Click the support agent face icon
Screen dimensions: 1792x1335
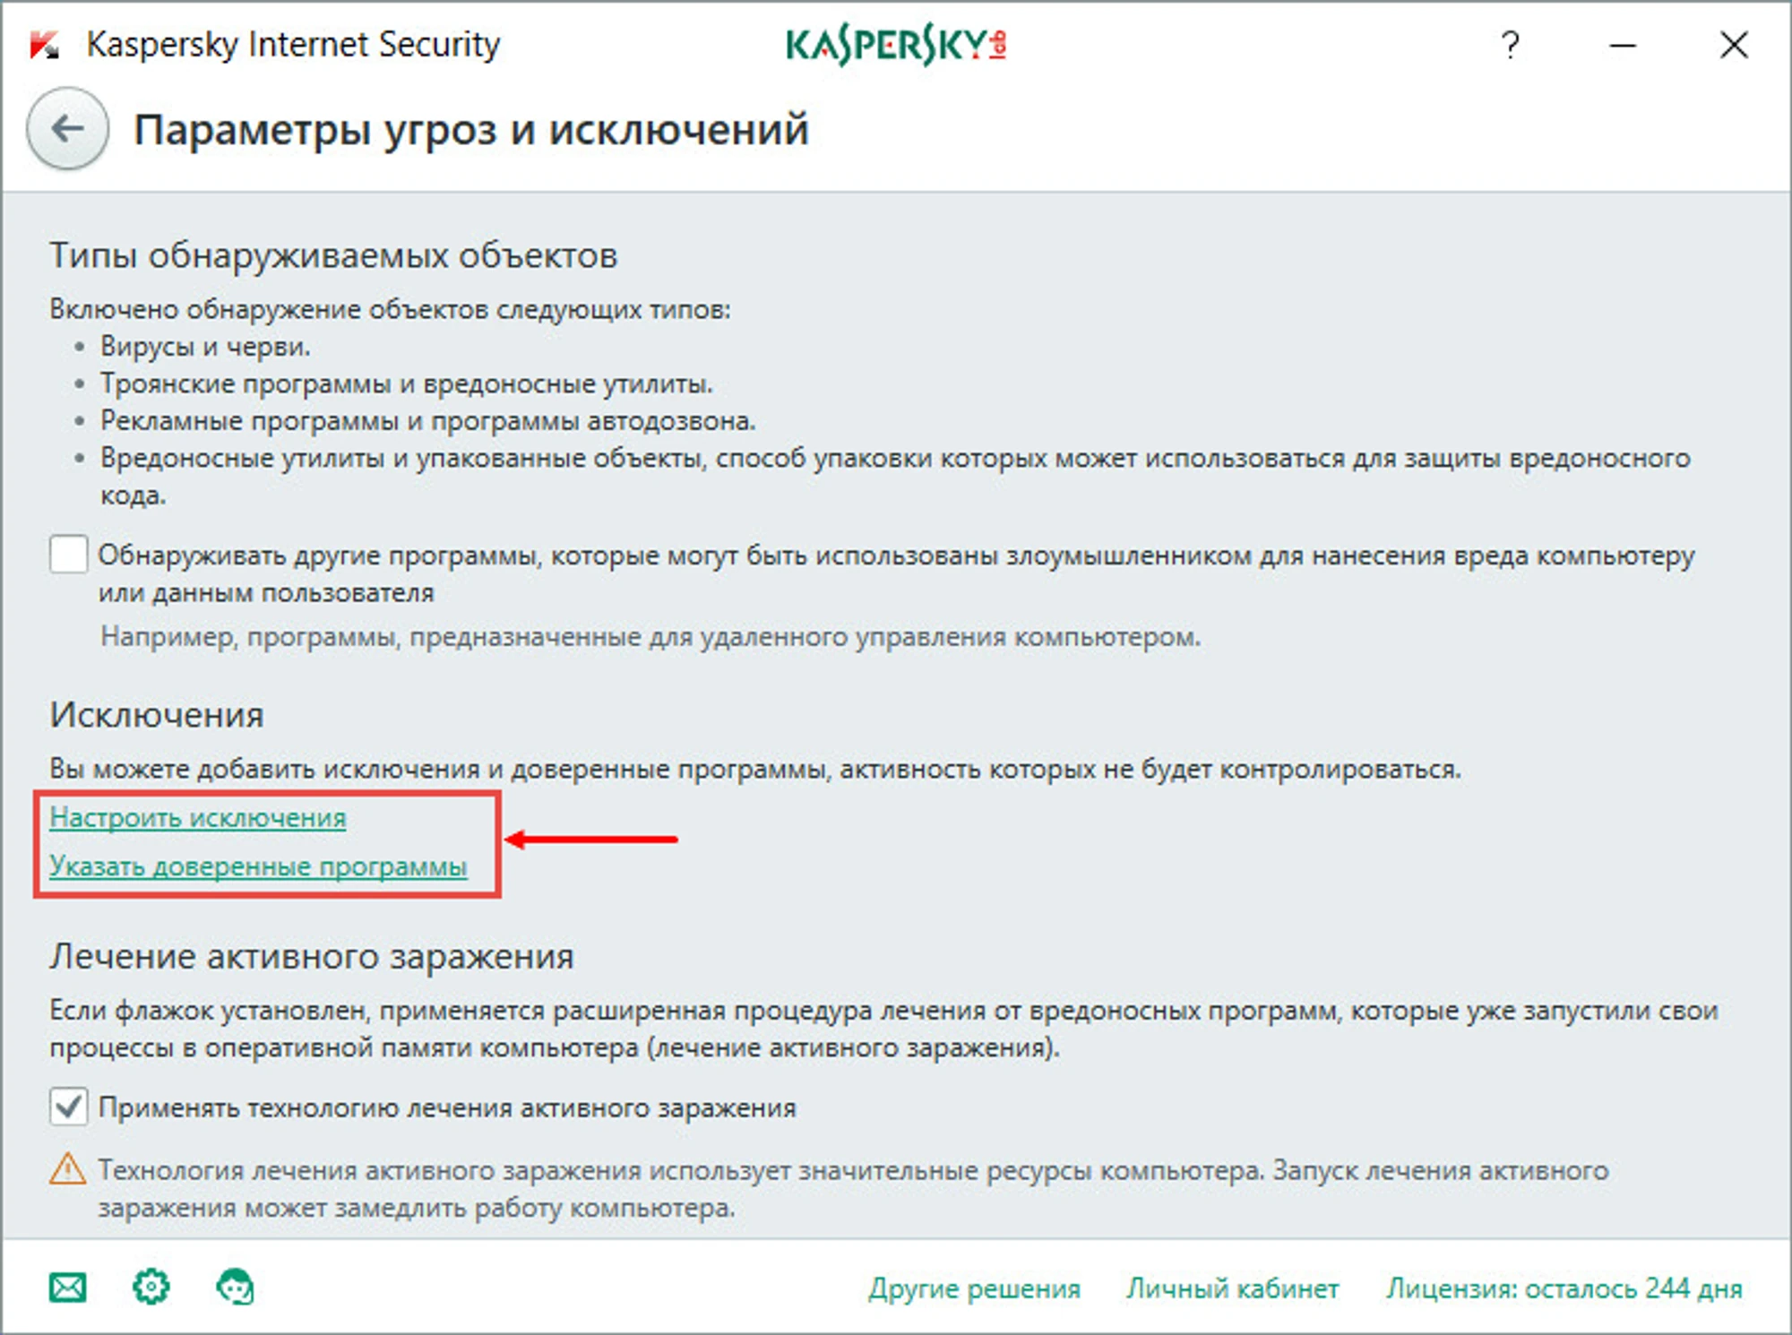(236, 1288)
